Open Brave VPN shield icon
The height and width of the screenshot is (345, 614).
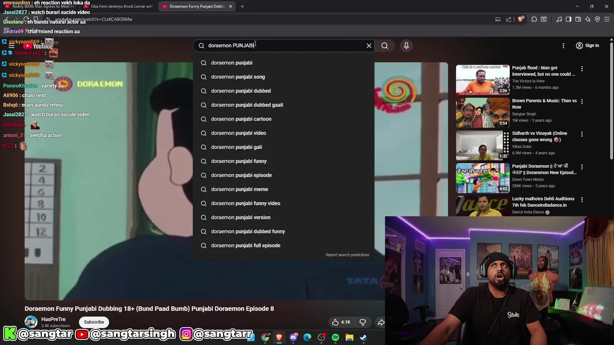597,19
